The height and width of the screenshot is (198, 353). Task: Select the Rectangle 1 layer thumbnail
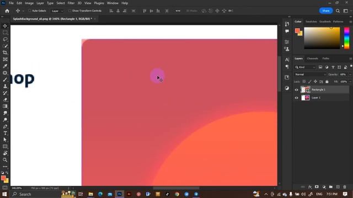tap(305, 90)
